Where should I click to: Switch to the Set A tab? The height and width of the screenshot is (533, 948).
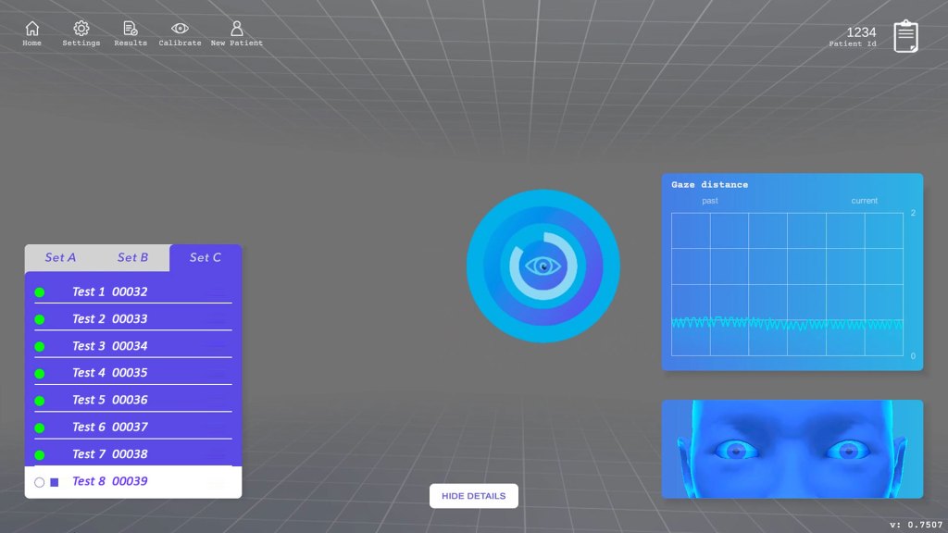pyautogui.click(x=60, y=257)
